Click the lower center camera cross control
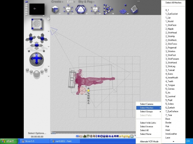The image size is (193, 144). tap(37, 45)
